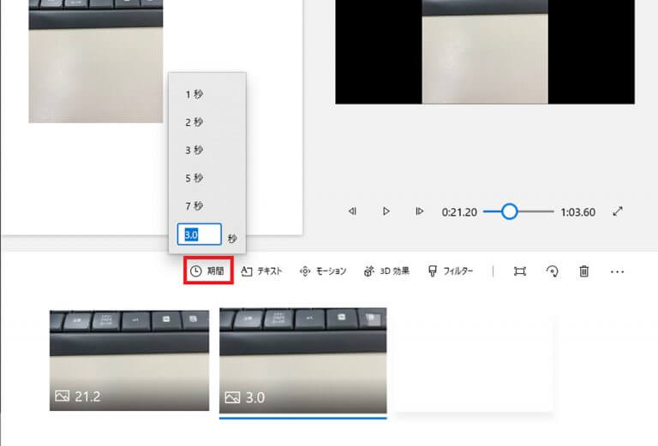Image resolution: width=658 pixels, height=446 pixels.
Task: Click the project library image thumbnail
Action: pyautogui.click(x=96, y=61)
